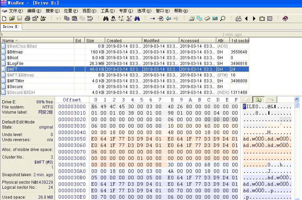Select the $Boot file row
Screen dimensions: 302x200
click(125, 58)
